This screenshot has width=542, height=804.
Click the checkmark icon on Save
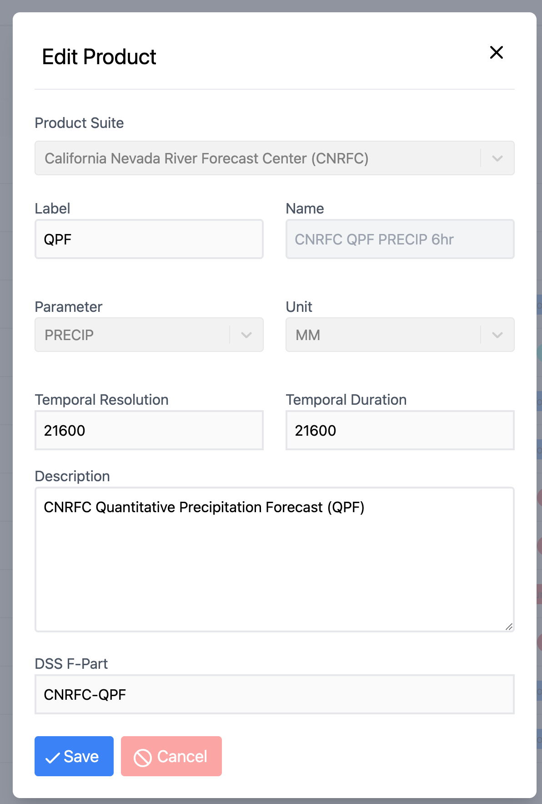(x=53, y=758)
